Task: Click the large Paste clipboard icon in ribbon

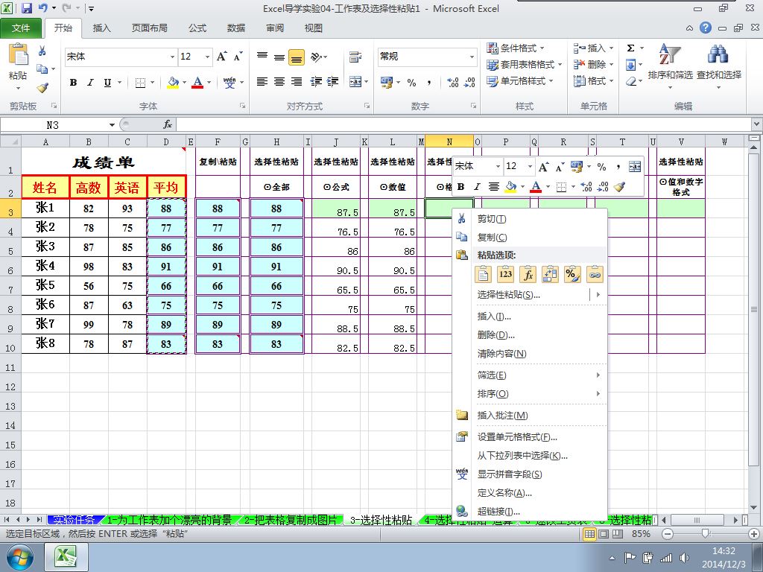Action: (x=18, y=54)
